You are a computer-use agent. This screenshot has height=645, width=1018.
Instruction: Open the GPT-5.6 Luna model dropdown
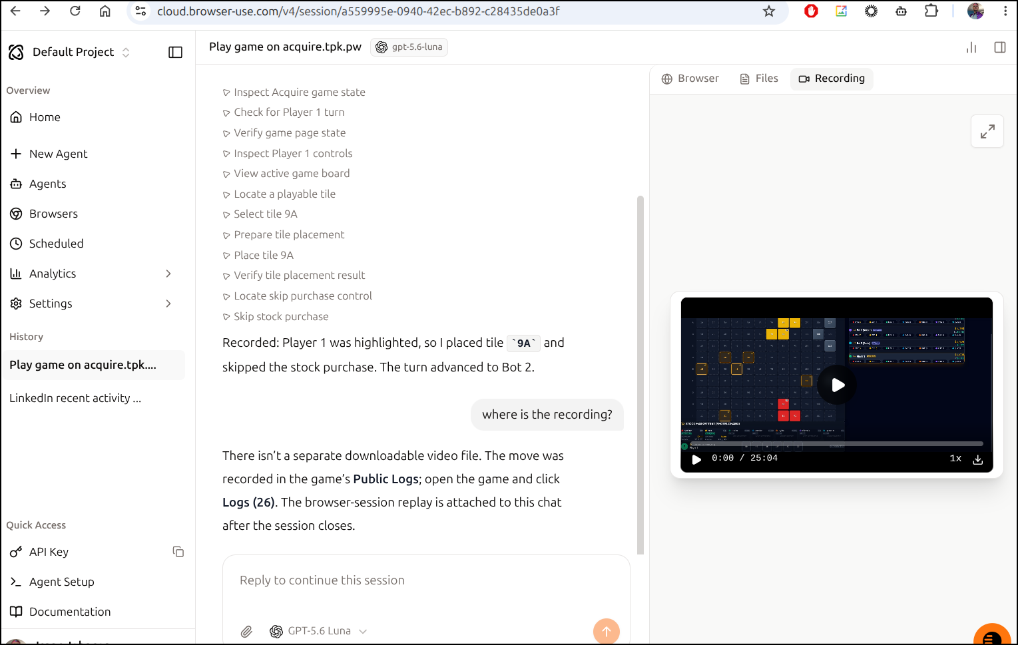(318, 631)
